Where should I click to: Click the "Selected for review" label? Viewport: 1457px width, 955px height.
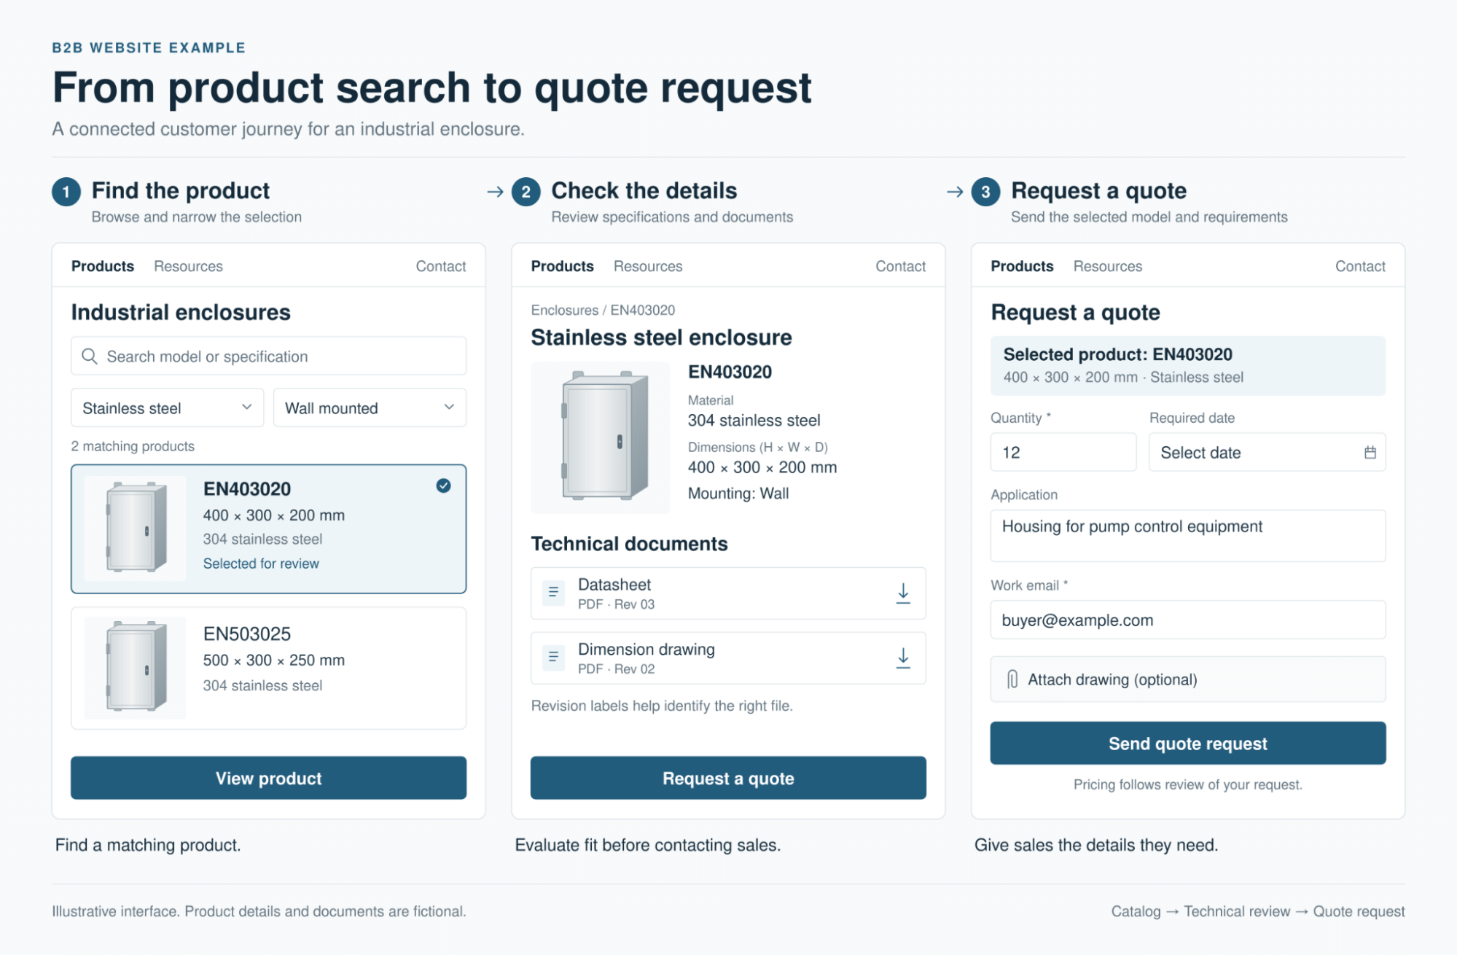pyautogui.click(x=261, y=564)
